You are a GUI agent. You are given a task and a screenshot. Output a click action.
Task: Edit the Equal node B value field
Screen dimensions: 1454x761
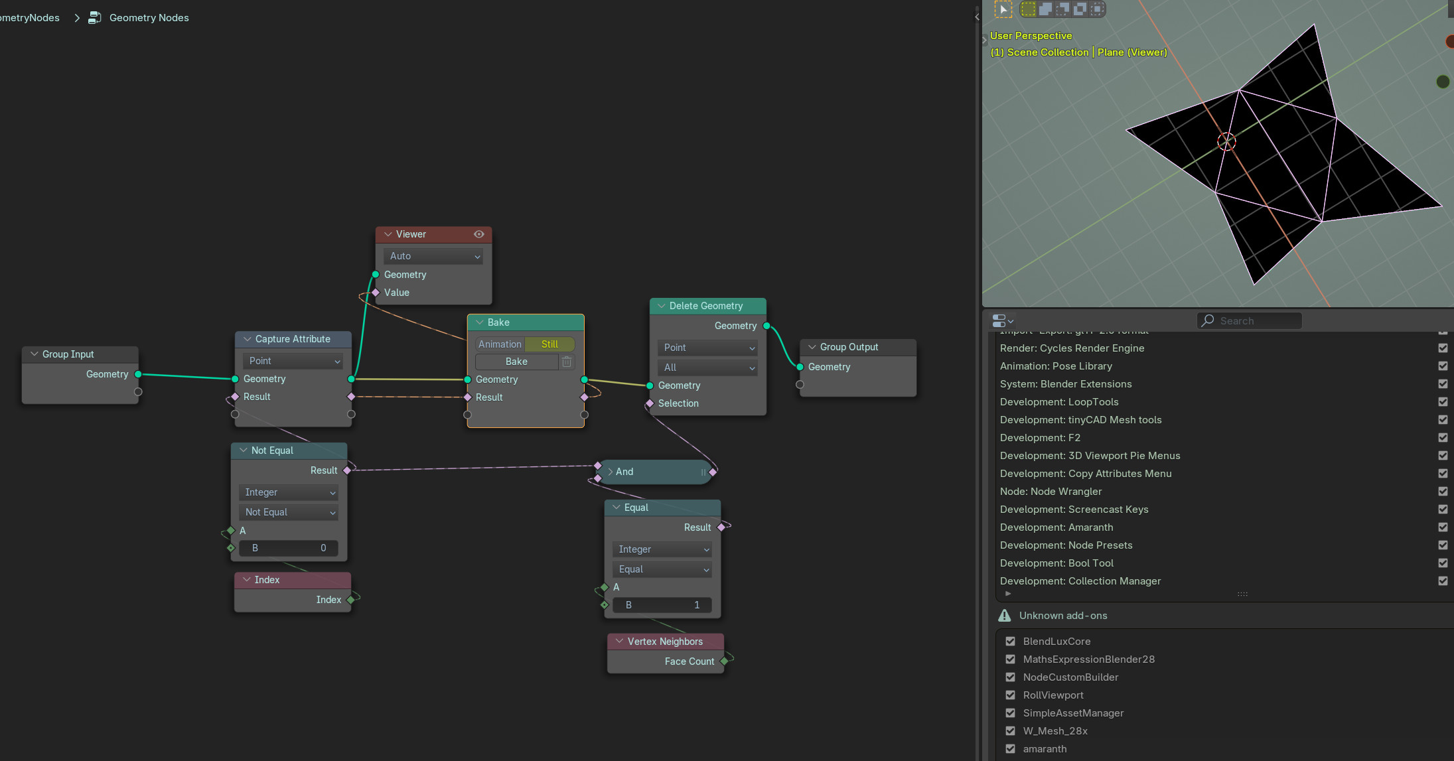pyautogui.click(x=662, y=605)
